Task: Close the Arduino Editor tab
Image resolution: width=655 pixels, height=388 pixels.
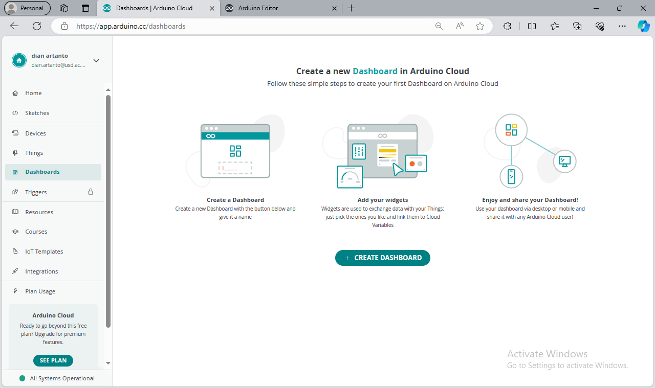Action: click(334, 8)
